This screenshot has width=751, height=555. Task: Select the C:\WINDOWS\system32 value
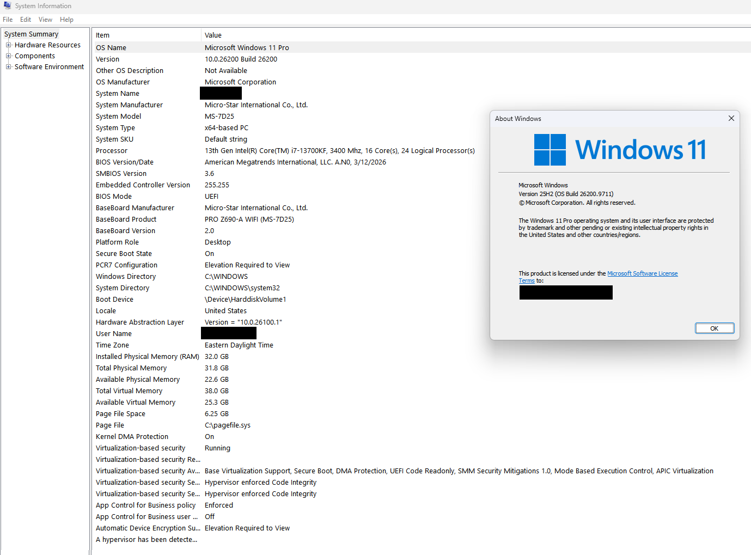(242, 288)
